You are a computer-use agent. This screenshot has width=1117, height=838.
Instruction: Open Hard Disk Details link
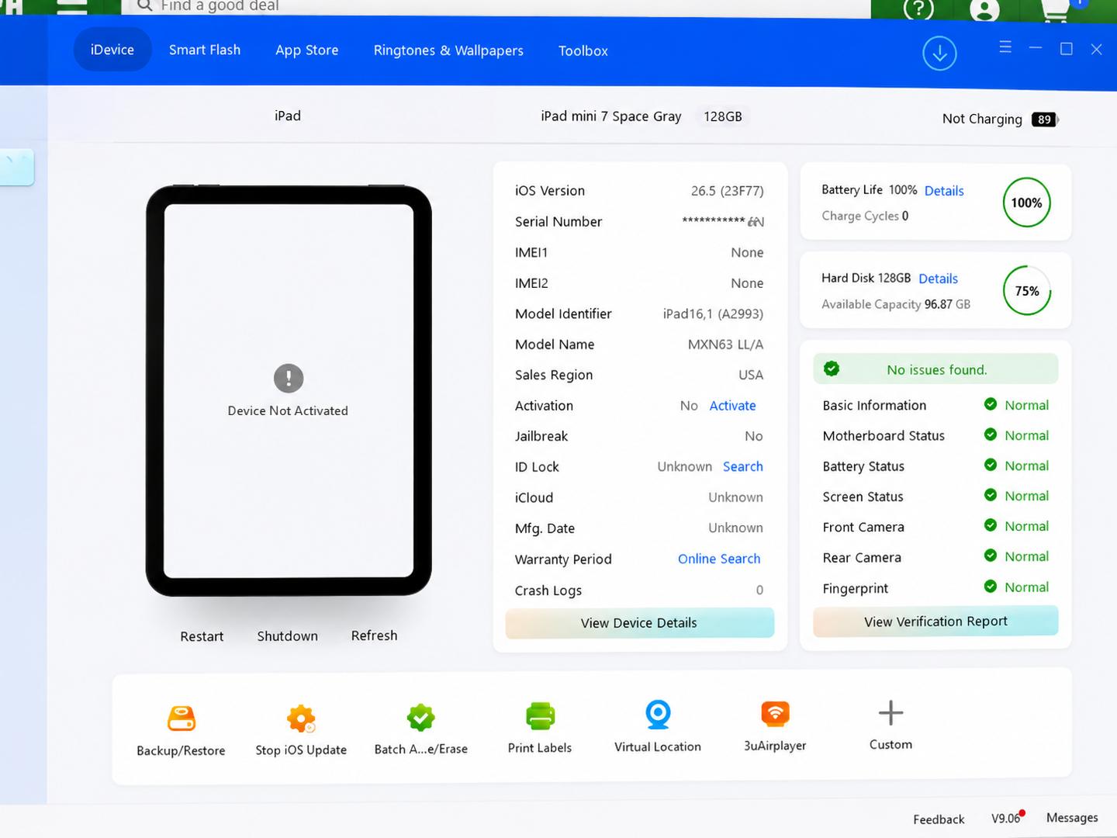click(x=938, y=279)
